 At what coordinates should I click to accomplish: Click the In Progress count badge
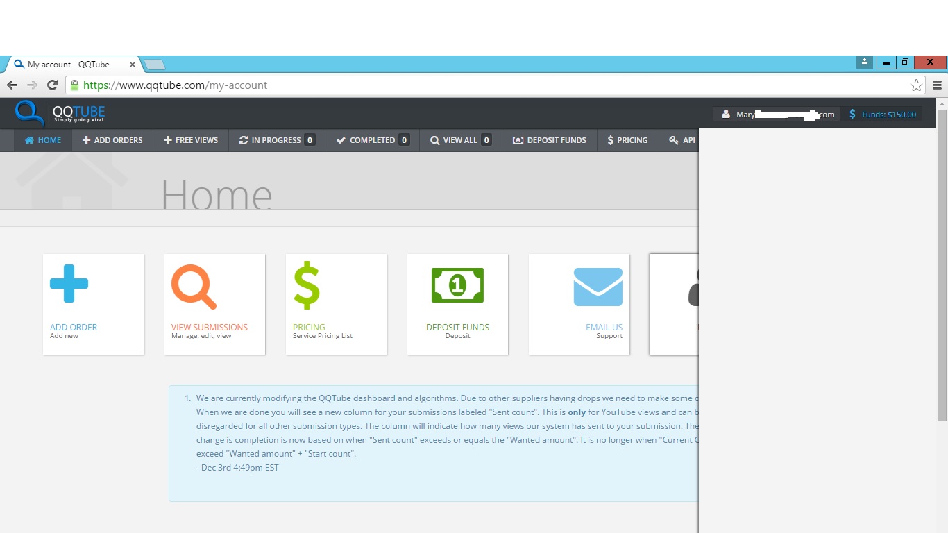(310, 140)
